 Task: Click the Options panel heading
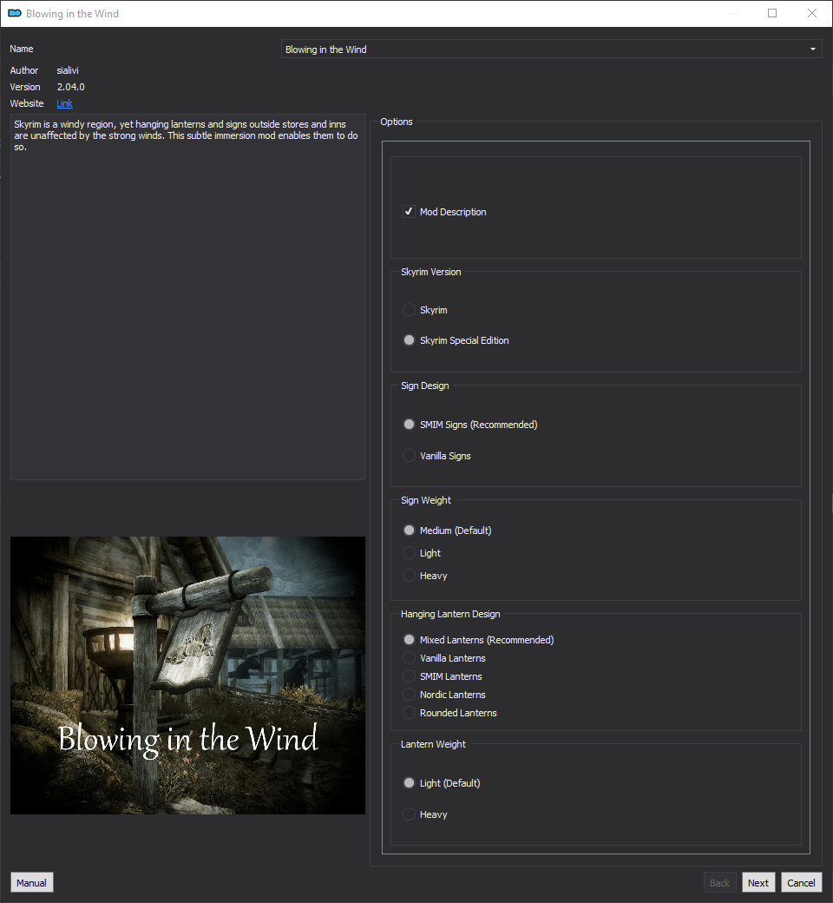click(397, 122)
